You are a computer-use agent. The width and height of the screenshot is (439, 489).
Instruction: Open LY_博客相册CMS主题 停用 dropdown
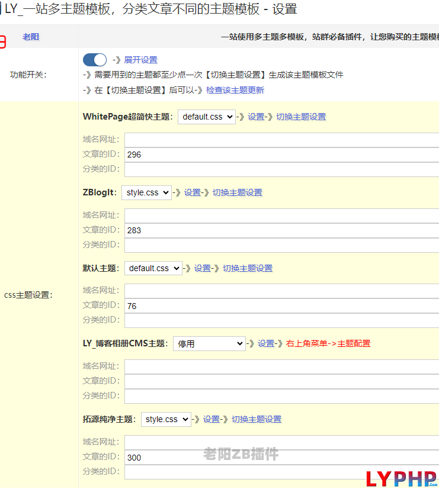(x=209, y=343)
